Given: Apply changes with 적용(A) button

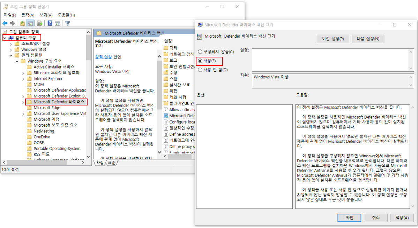Looking at the screenshot, I should [402, 218].
